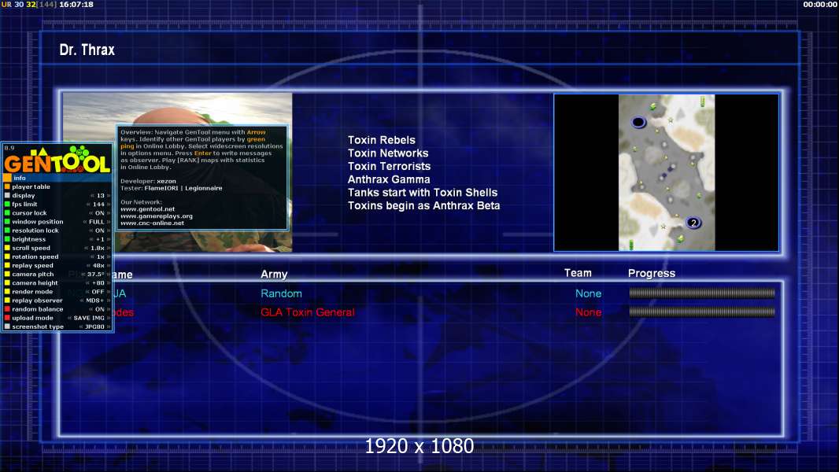Click the green square beside fps limit

(7, 205)
